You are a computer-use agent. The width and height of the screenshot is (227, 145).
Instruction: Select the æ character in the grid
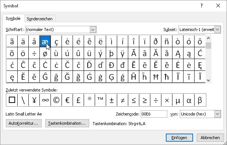[45, 41]
